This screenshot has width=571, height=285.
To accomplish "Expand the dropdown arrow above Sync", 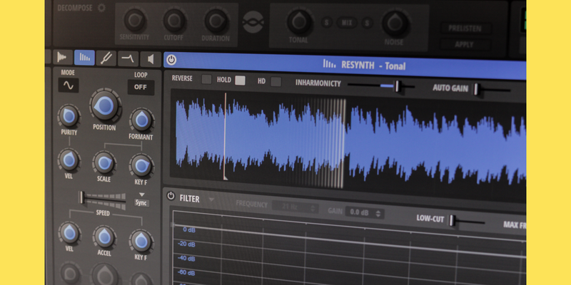I will pos(141,194).
